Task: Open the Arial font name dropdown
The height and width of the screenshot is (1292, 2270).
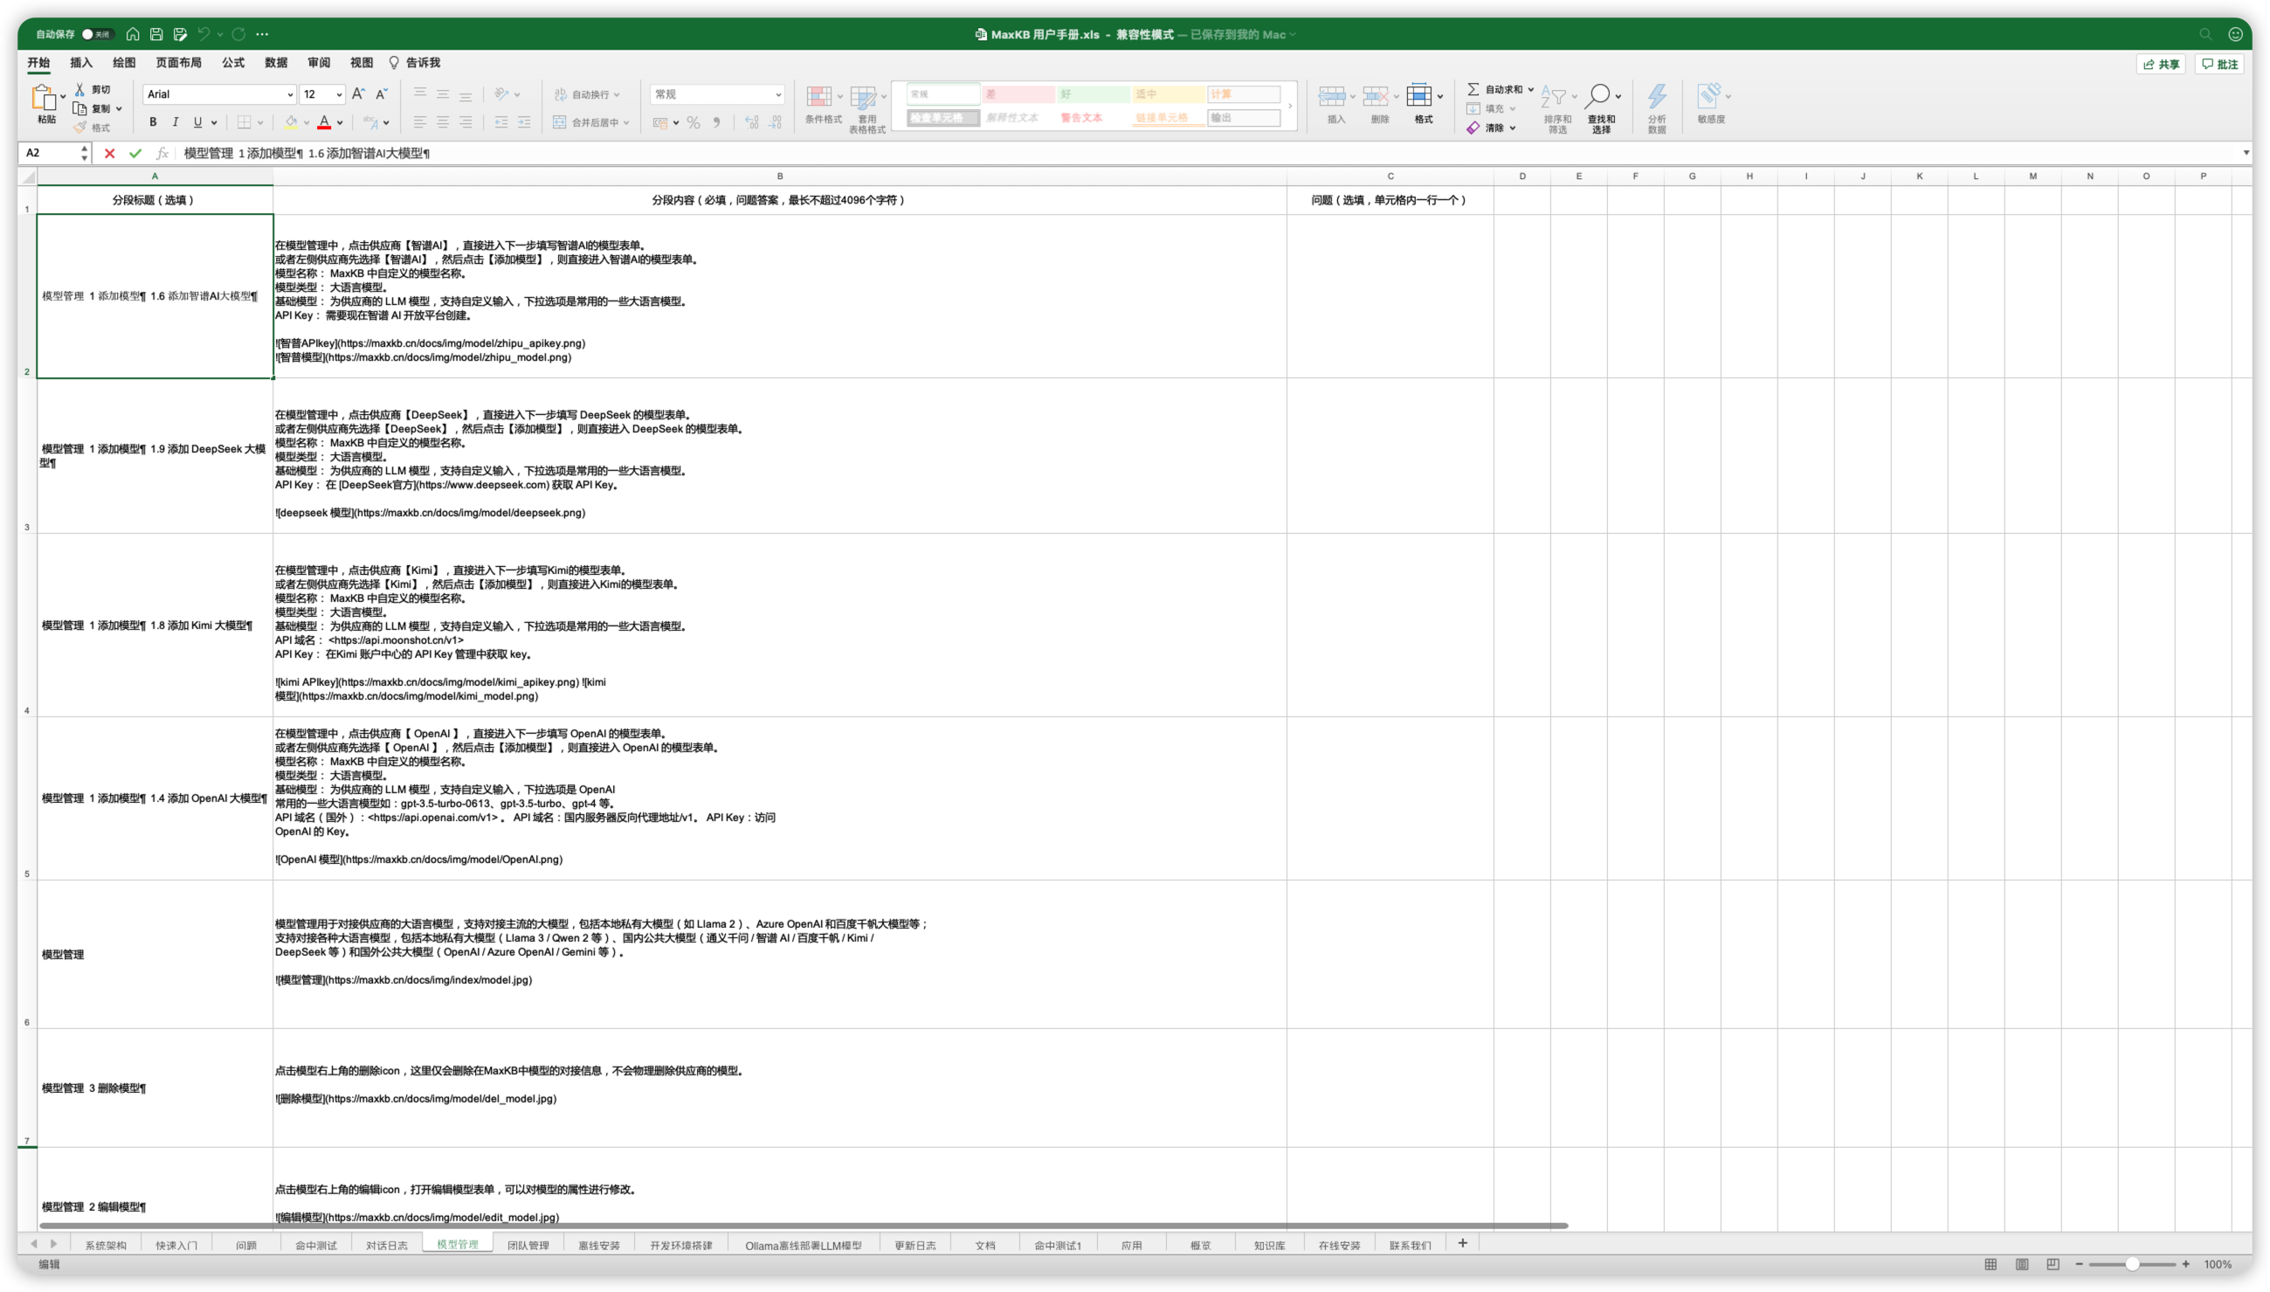Action: (289, 95)
